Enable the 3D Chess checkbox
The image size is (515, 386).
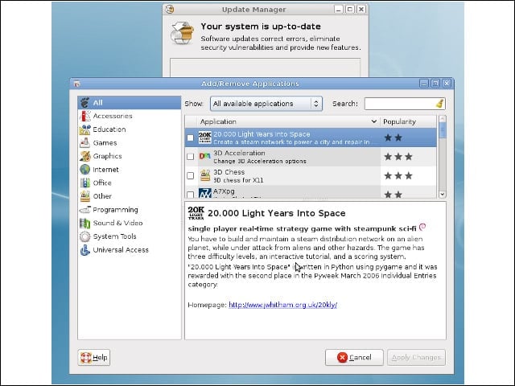190,175
